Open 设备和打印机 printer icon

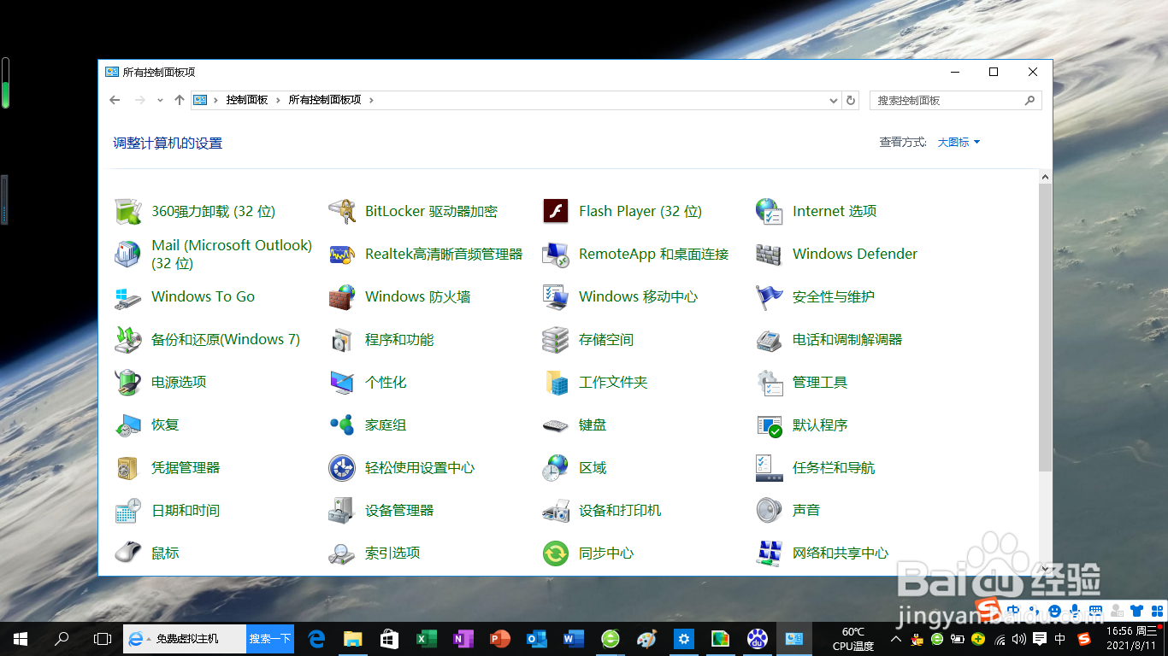(x=556, y=510)
